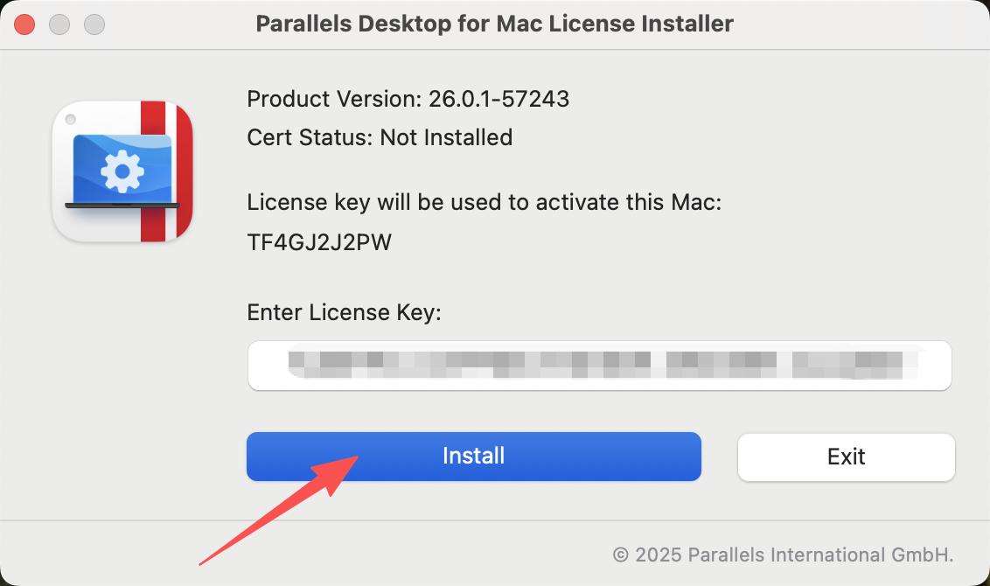The image size is (990, 586).
Task: Click the grayed-out zoom window button
Action: (x=94, y=24)
